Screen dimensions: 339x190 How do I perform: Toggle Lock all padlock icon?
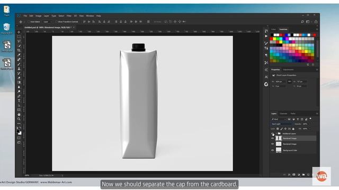pyautogui.click(x=293, y=129)
